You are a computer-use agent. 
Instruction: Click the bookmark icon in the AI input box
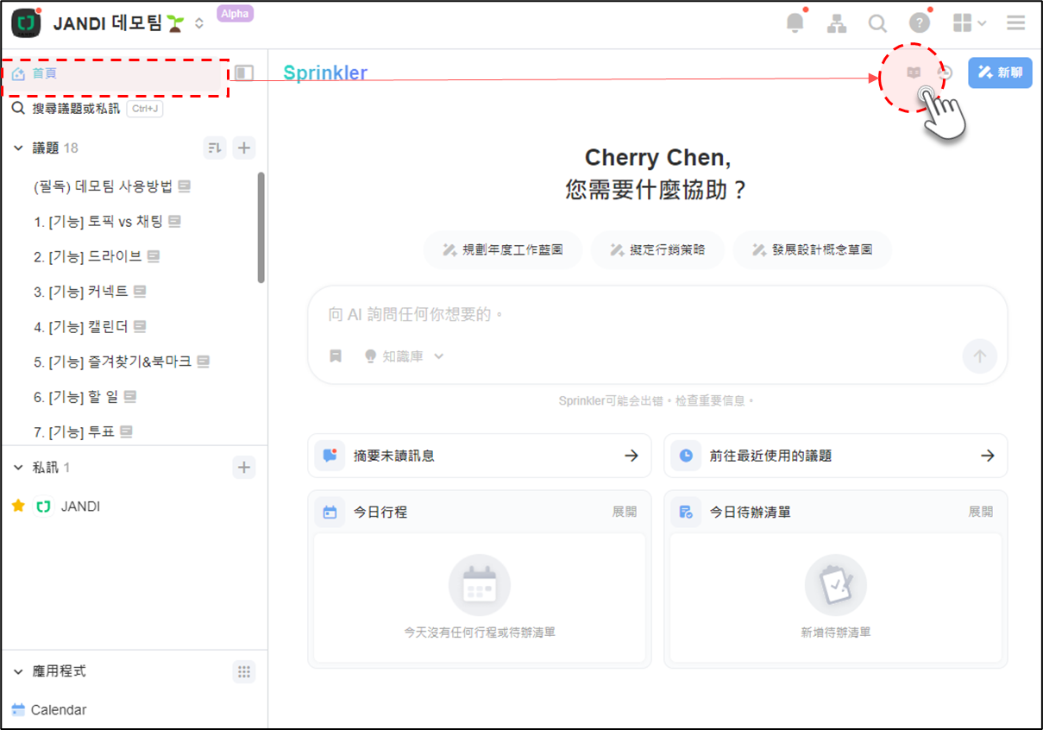[335, 356]
